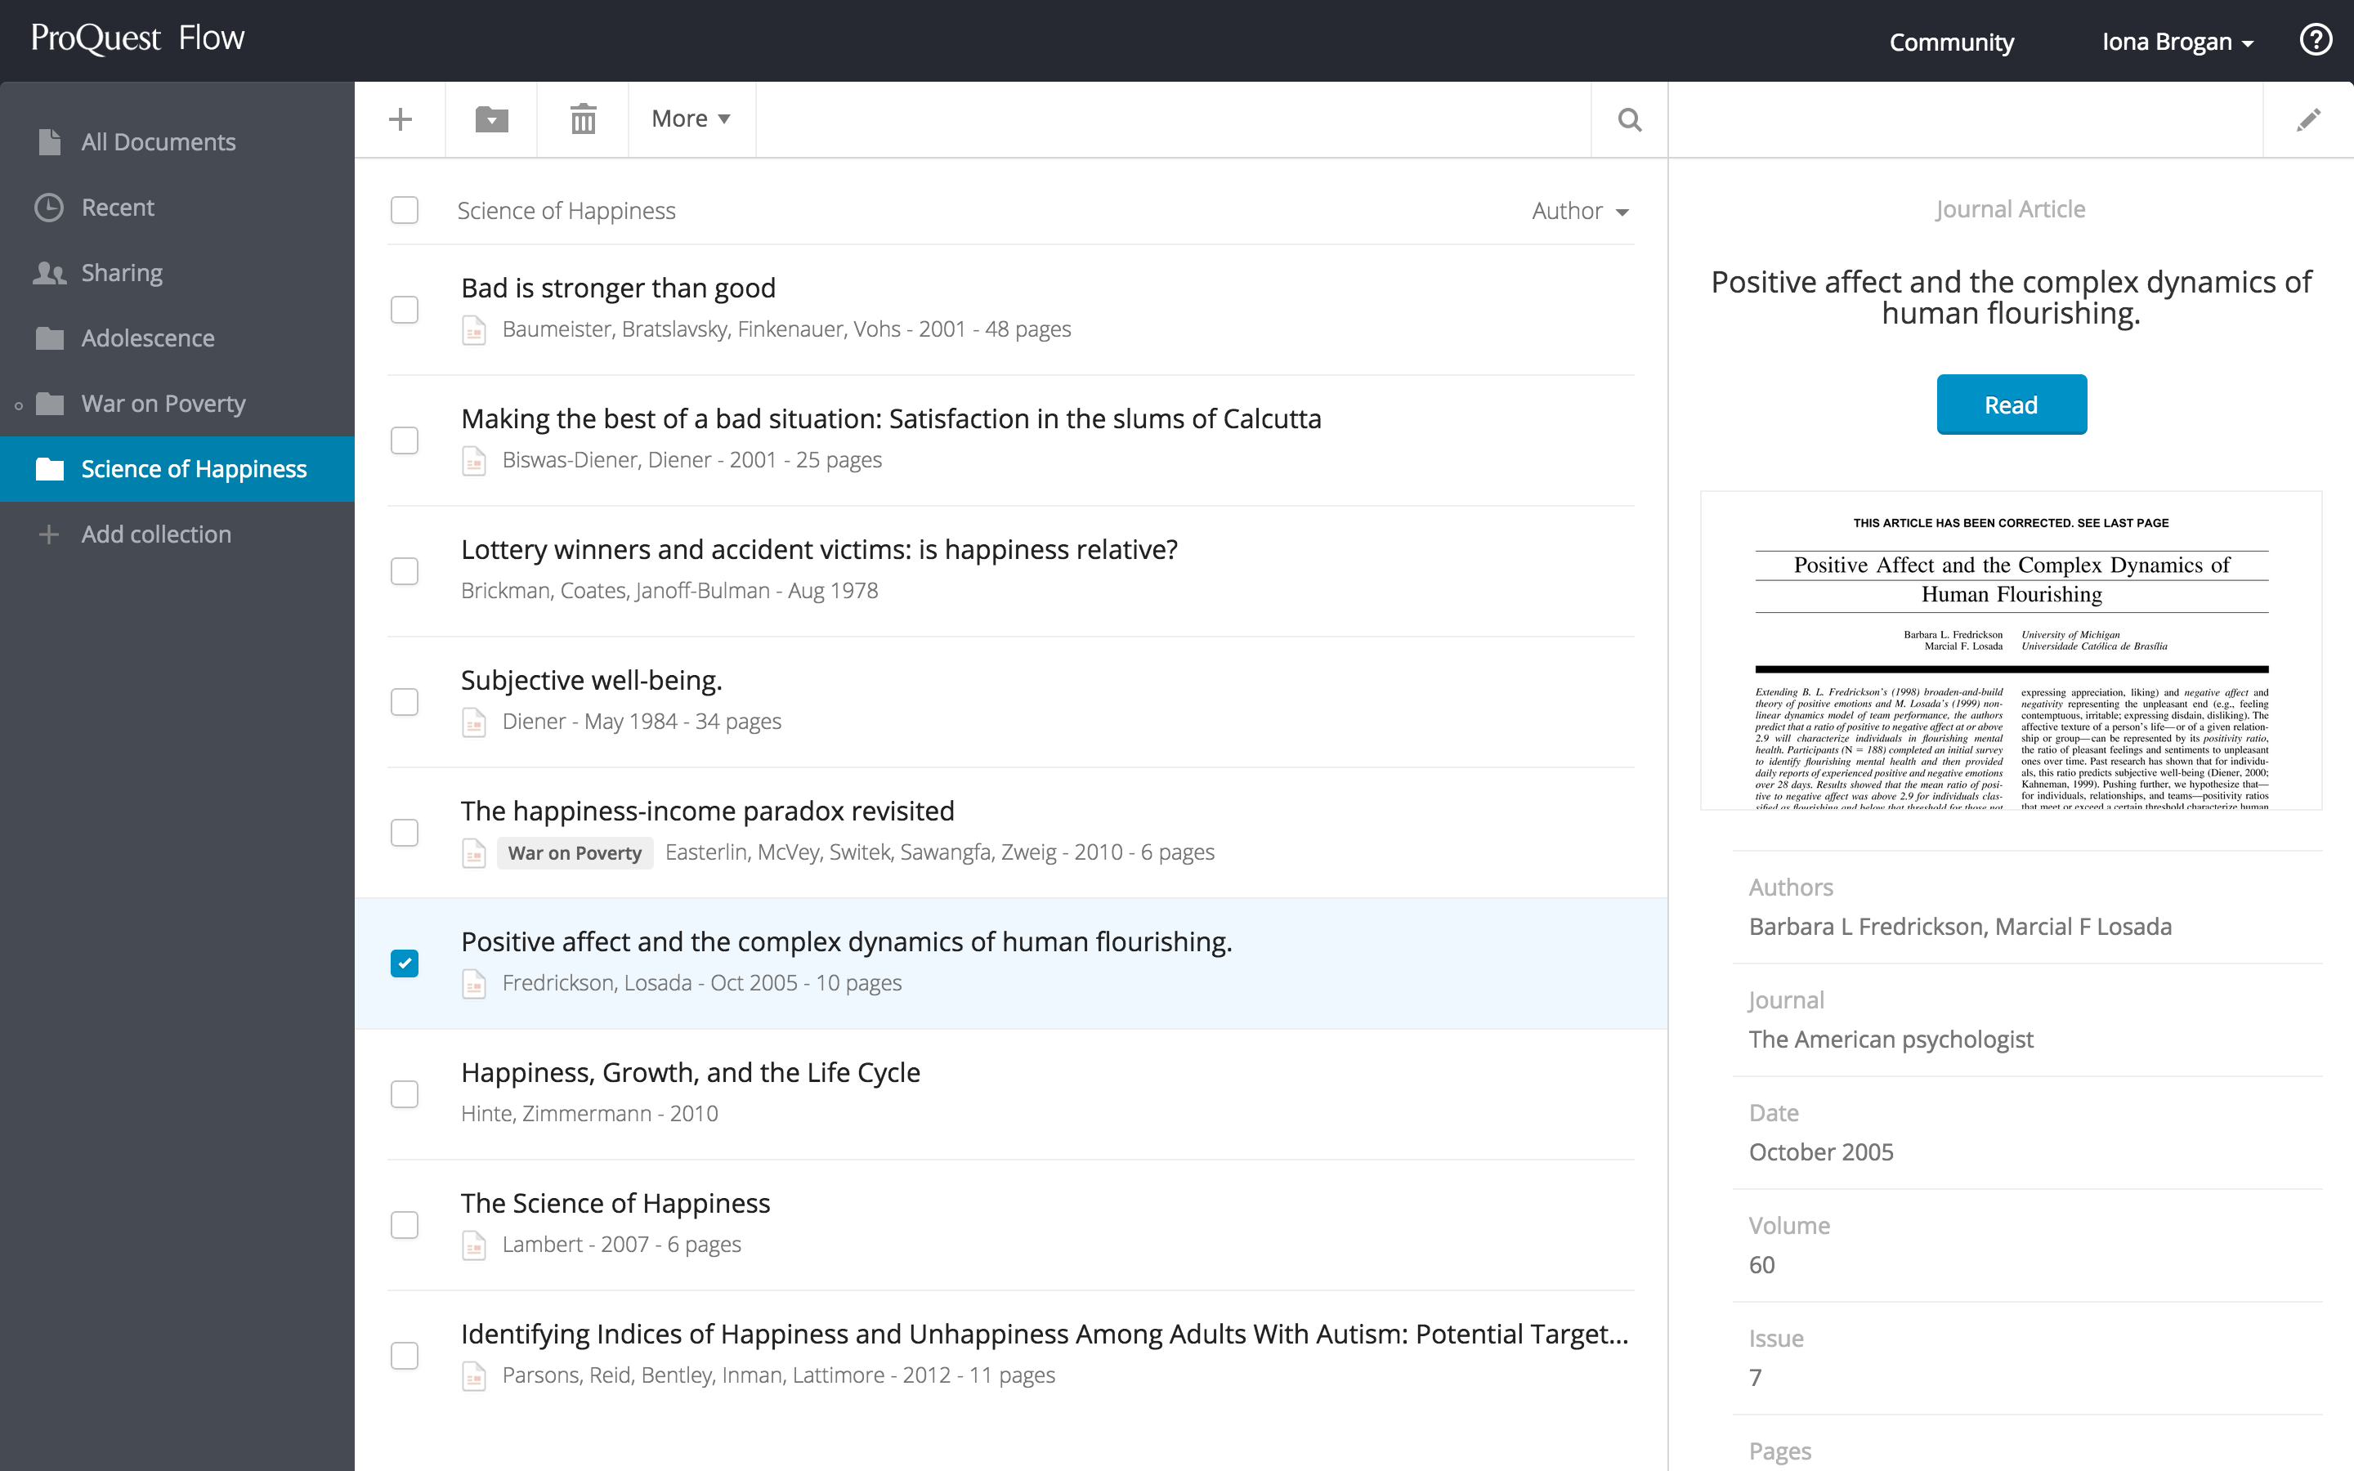Open Identifying Indices of Happiness title
2354x1471 pixels.
coord(1045,1334)
